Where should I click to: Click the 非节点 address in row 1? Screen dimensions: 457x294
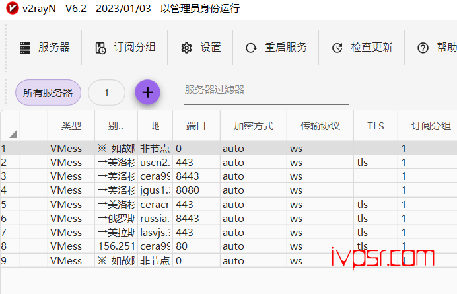[155, 149]
